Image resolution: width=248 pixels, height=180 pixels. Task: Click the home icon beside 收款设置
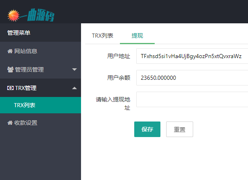tap(10, 123)
